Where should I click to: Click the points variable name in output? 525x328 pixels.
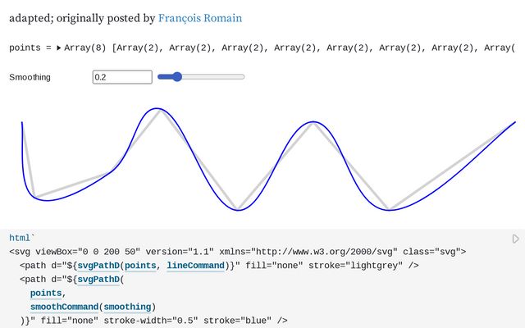pos(25,48)
